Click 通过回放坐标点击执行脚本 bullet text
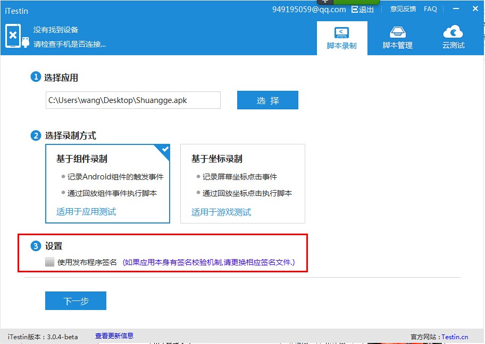This screenshot has width=485, height=344. (247, 193)
